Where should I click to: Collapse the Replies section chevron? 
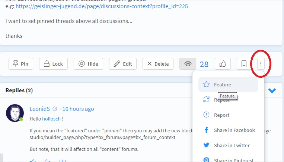tap(272, 90)
